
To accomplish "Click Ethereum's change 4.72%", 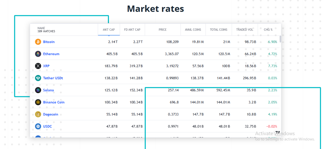I will tap(273, 54).
